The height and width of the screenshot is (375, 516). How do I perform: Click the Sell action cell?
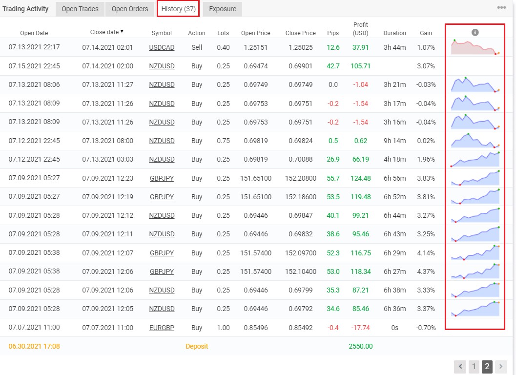pyautogui.click(x=197, y=47)
